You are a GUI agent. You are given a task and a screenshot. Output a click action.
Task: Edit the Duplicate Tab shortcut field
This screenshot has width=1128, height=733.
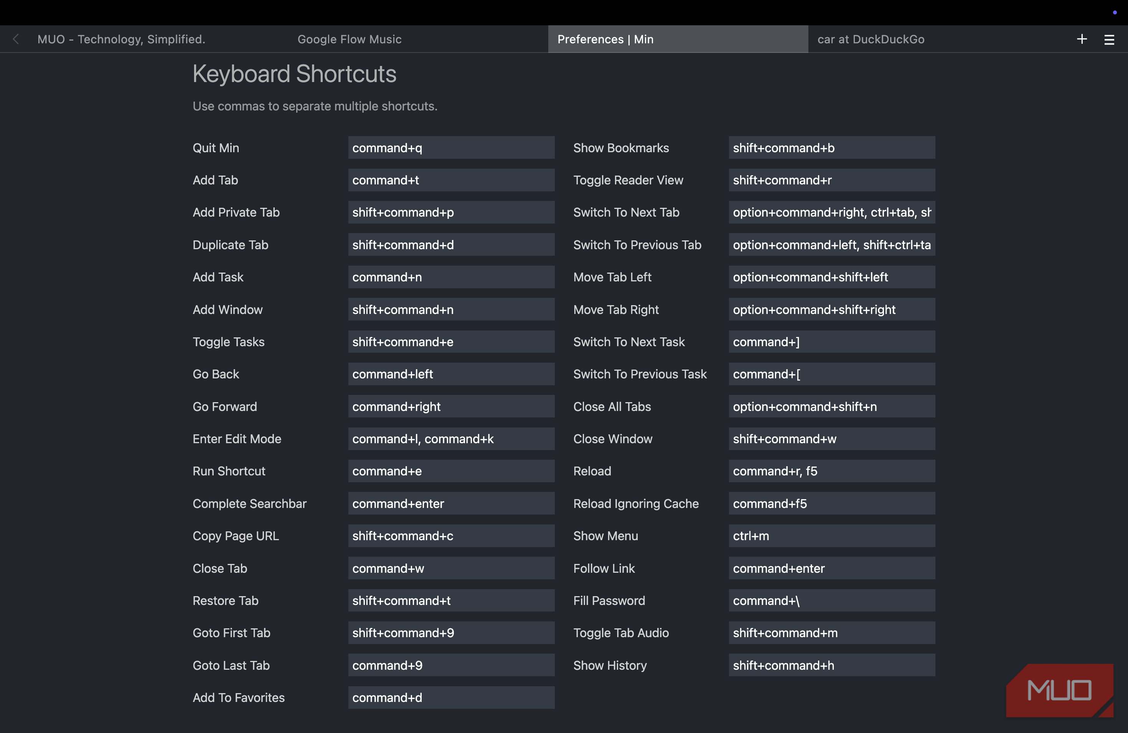[x=451, y=245]
